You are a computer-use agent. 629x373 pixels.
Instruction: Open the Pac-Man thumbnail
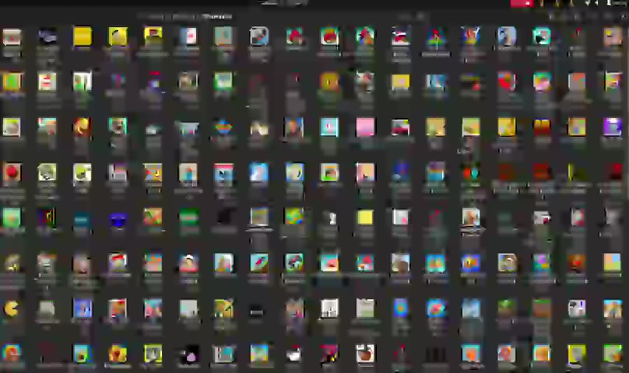click(11, 309)
